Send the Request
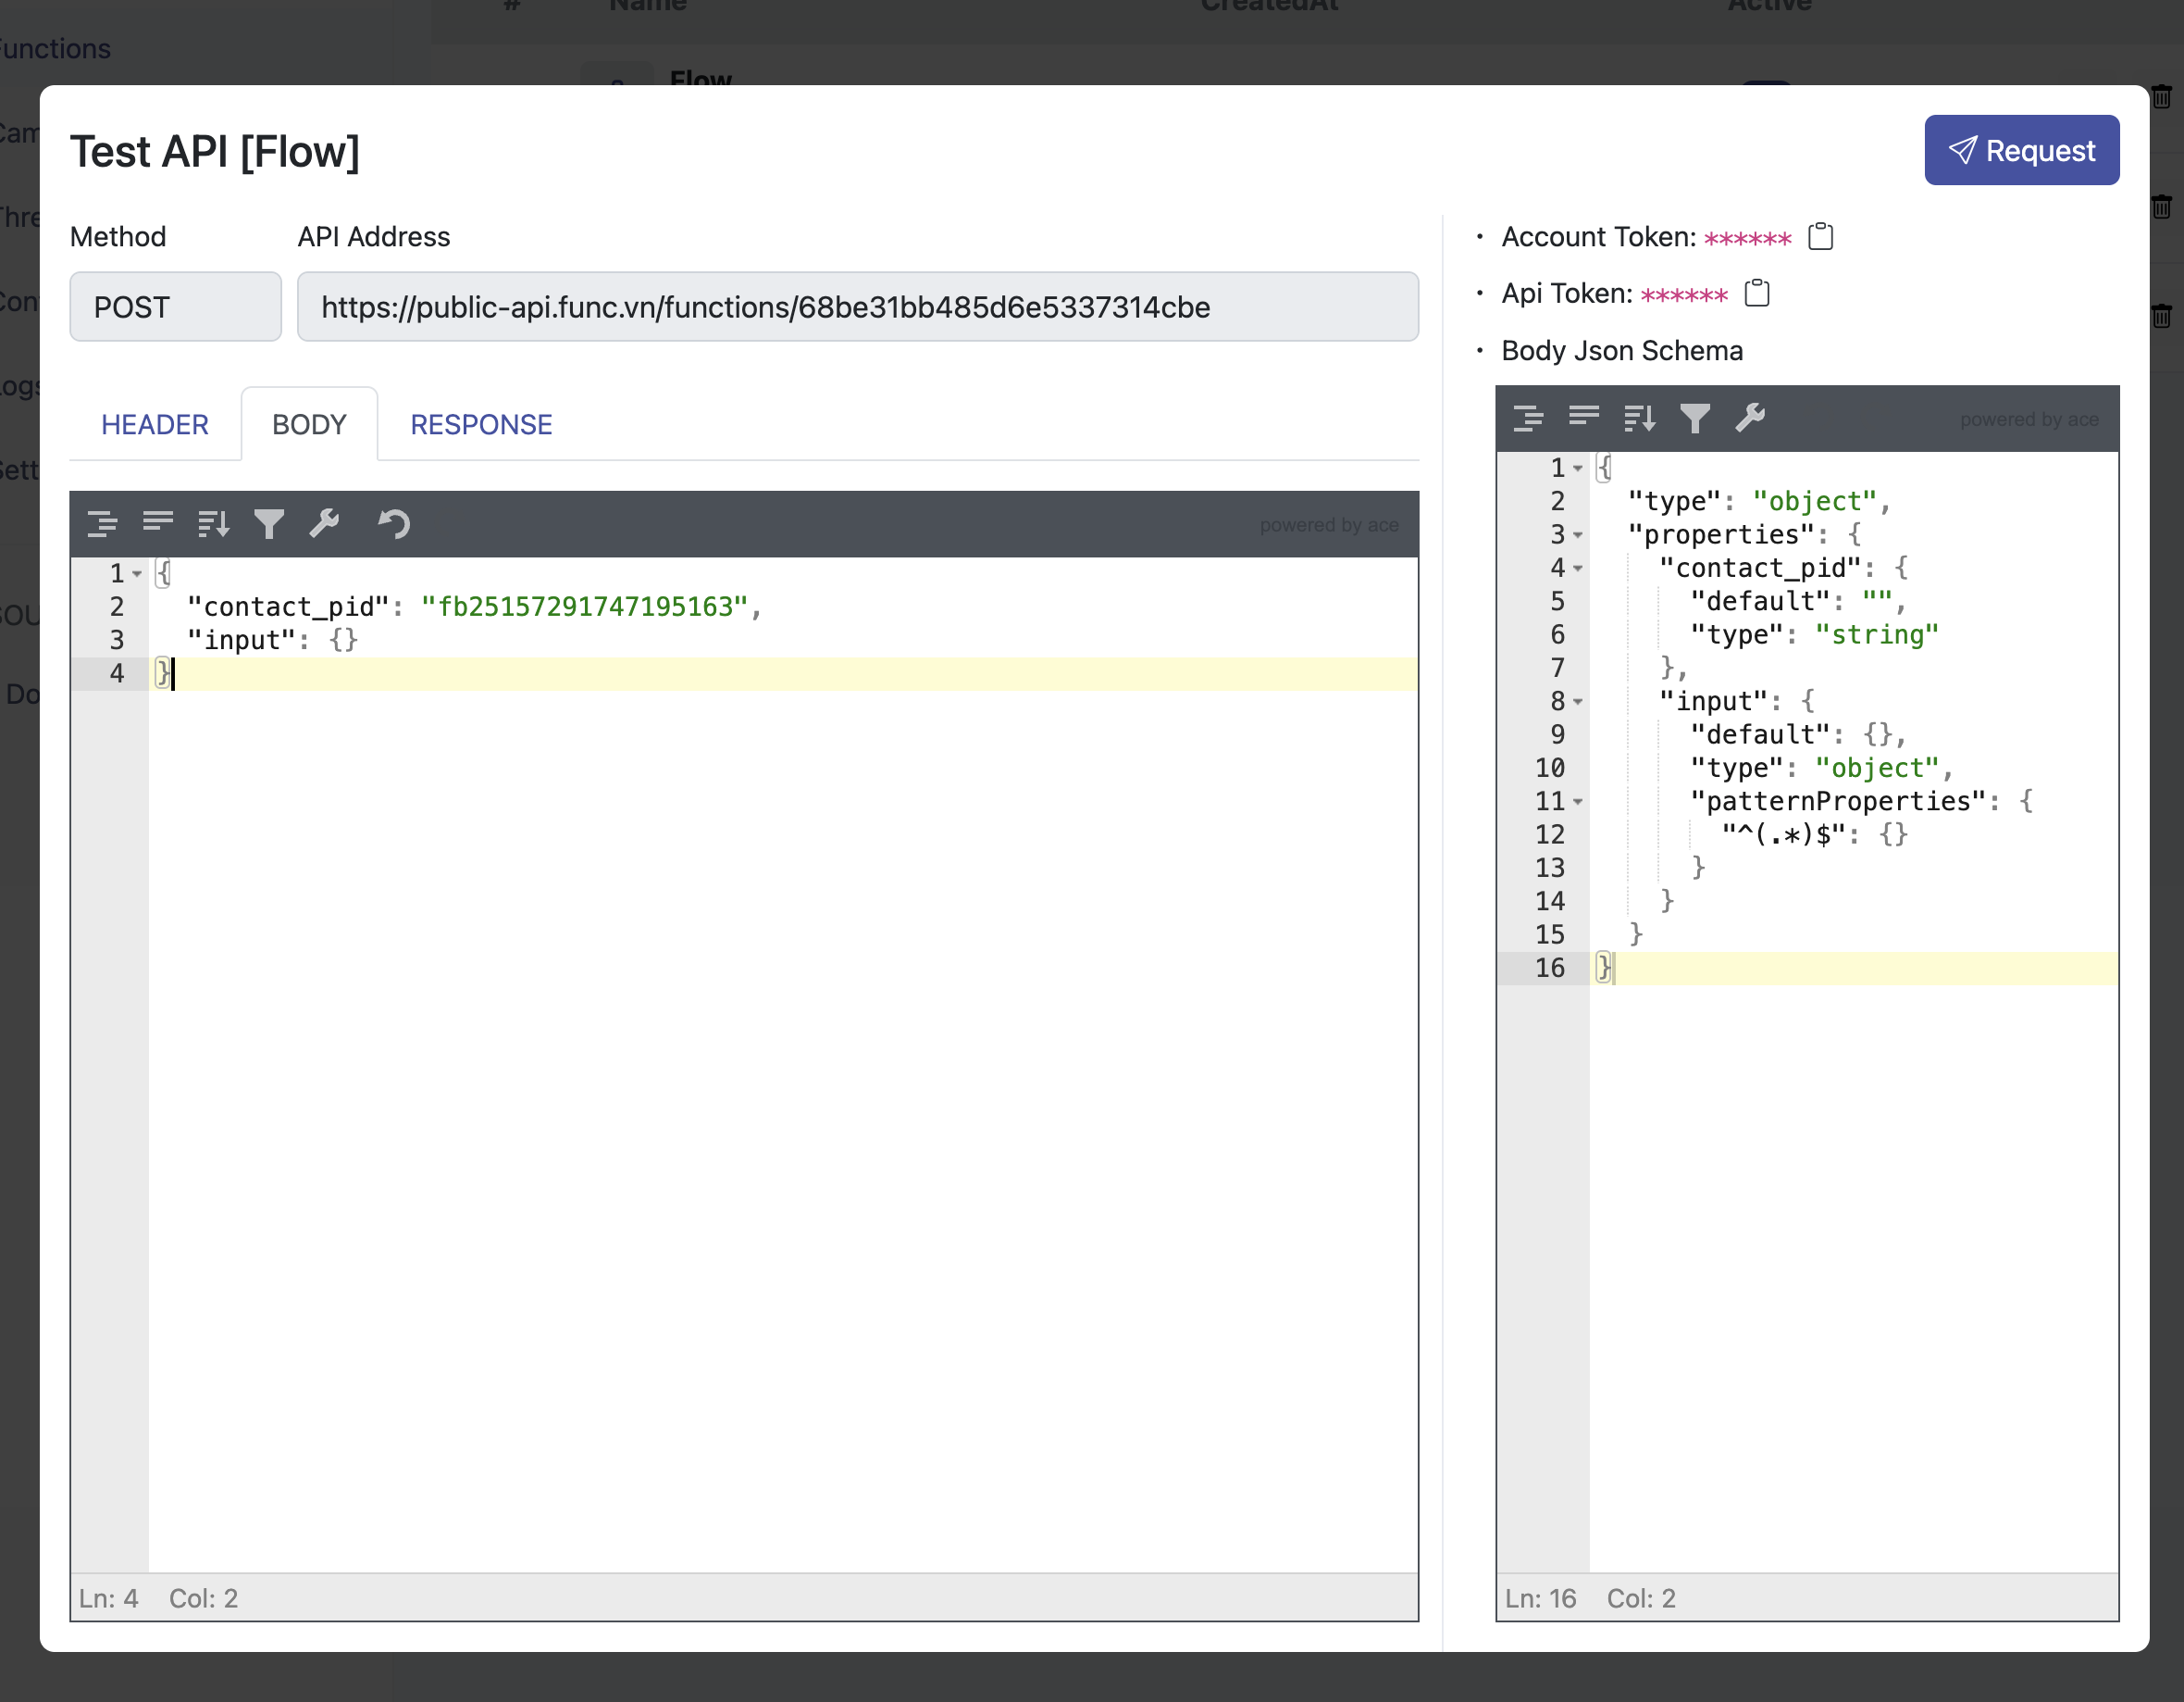 click(2021, 150)
